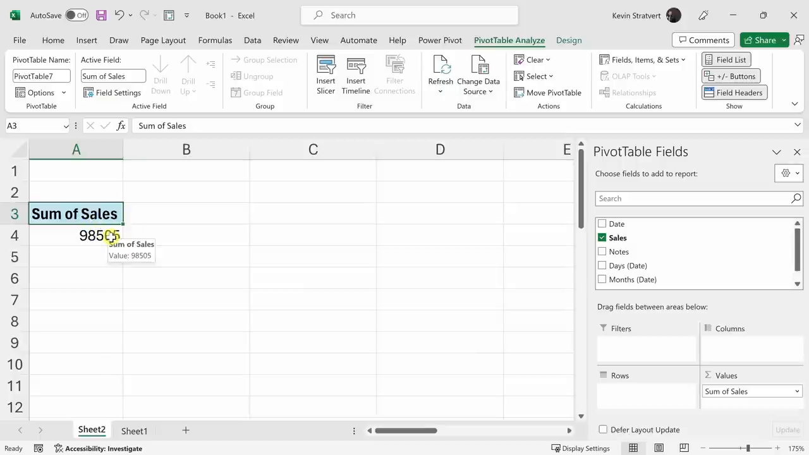Open Change Data Source
809x455 pixels.
[x=478, y=75]
